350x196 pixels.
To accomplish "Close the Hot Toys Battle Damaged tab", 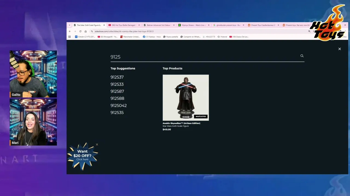I will (139, 25).
